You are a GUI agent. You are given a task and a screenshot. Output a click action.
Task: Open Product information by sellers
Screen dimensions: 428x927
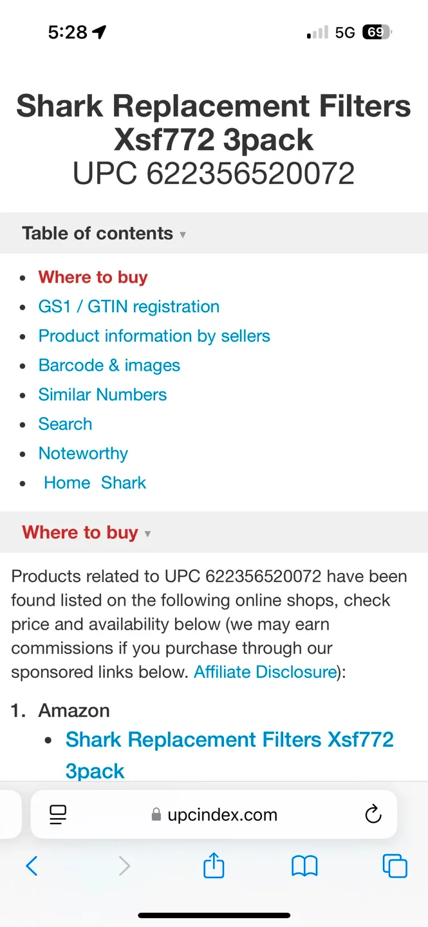click(x=154, y=336)
